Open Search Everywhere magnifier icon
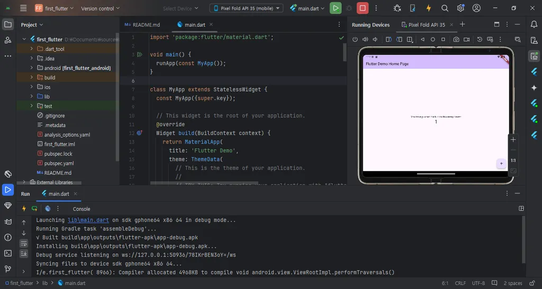The width and height of the screenshot is (542, 289). [445, 8]
